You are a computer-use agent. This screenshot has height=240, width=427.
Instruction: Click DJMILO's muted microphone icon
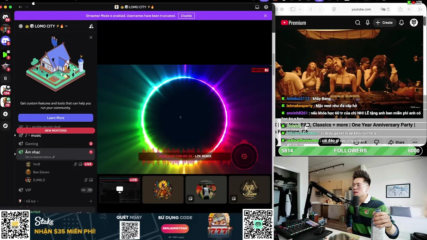coord(86,180)
